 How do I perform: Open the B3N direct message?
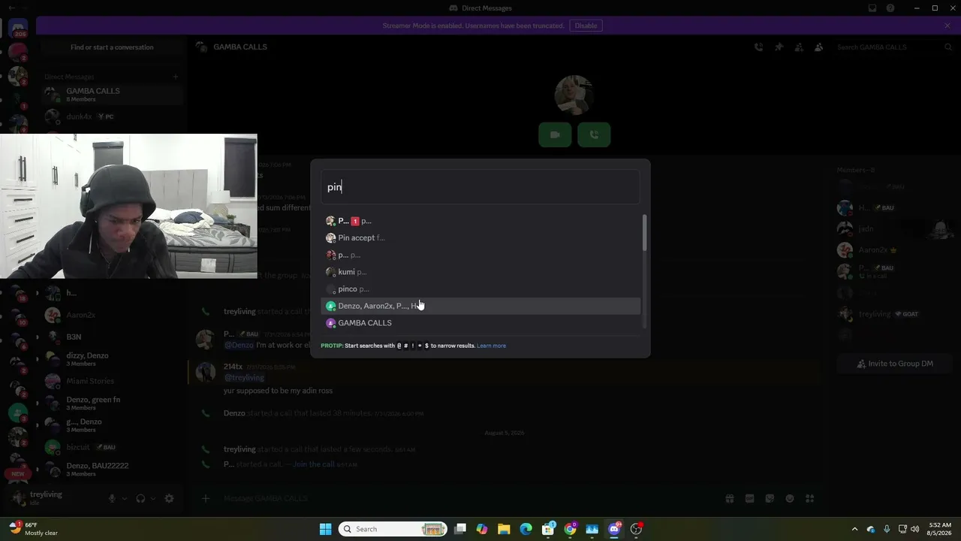(x=112, y=337)
